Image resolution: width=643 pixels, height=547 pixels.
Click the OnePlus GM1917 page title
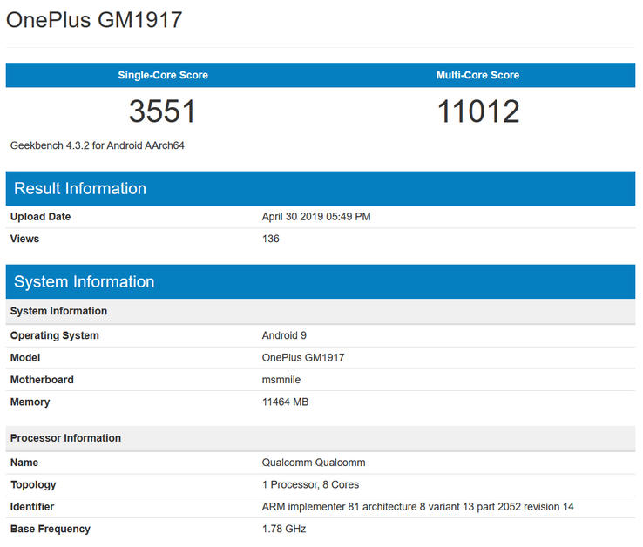pos(94,20)
